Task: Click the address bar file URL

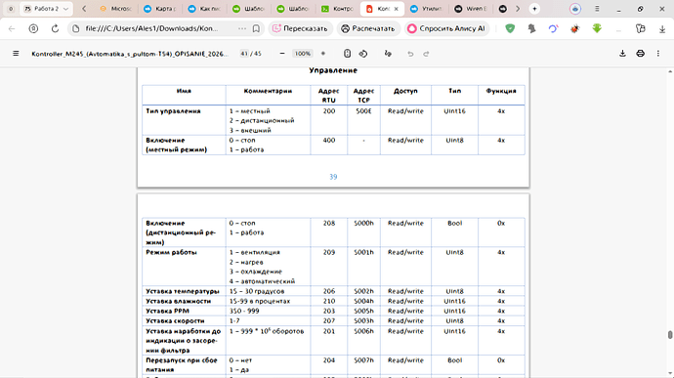Action: (151, 28)
